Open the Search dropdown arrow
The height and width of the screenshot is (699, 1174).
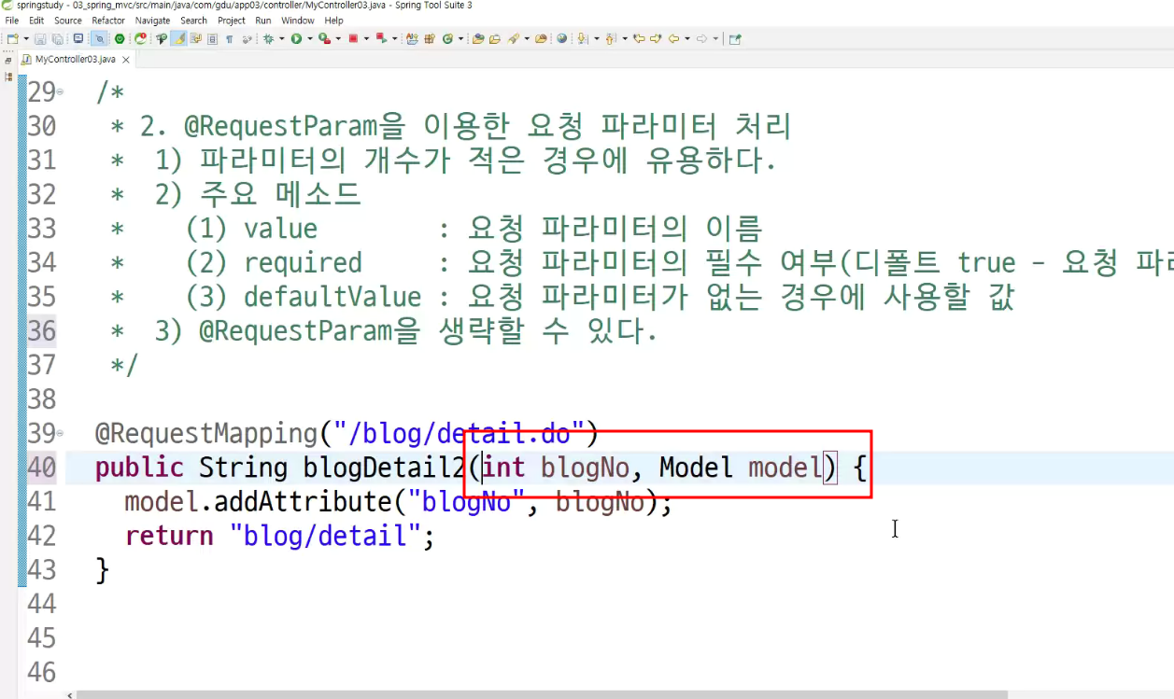pos(527,39)
